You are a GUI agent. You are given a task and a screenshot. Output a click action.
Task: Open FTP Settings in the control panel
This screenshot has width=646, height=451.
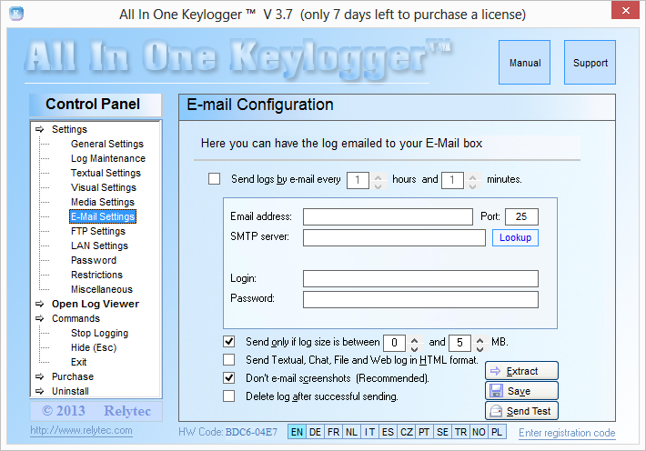(98, 231)
